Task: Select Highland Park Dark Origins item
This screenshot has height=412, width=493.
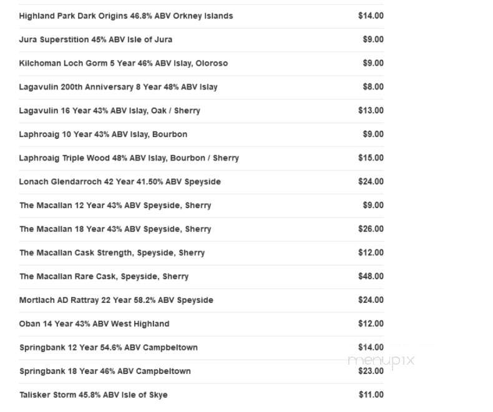Action: pyautogui.click(x=201, y=16)
